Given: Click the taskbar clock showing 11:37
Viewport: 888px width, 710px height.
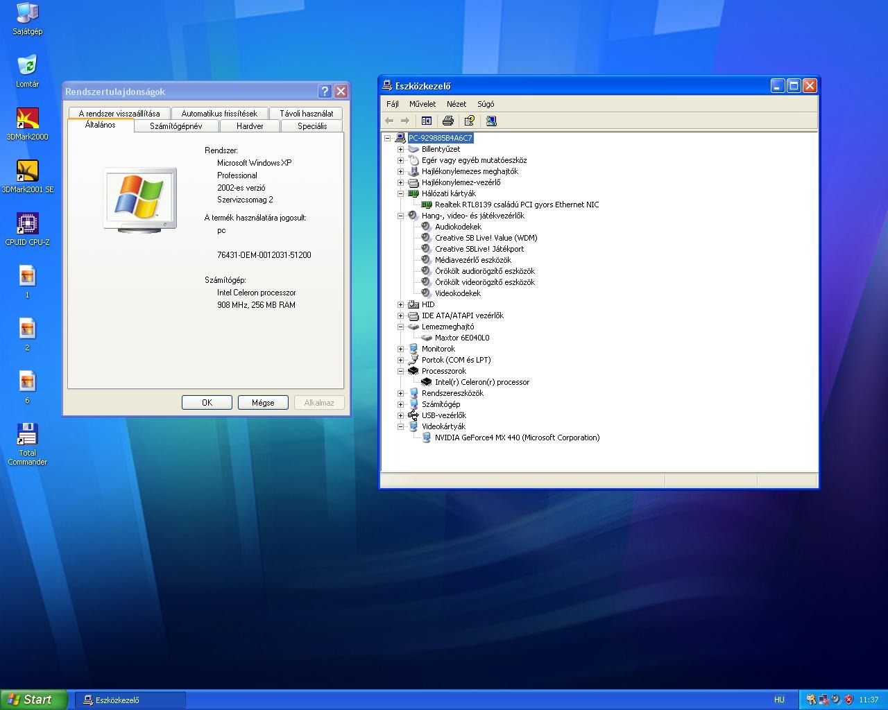Looking at the screenshot, I should (x=869, y=700).
